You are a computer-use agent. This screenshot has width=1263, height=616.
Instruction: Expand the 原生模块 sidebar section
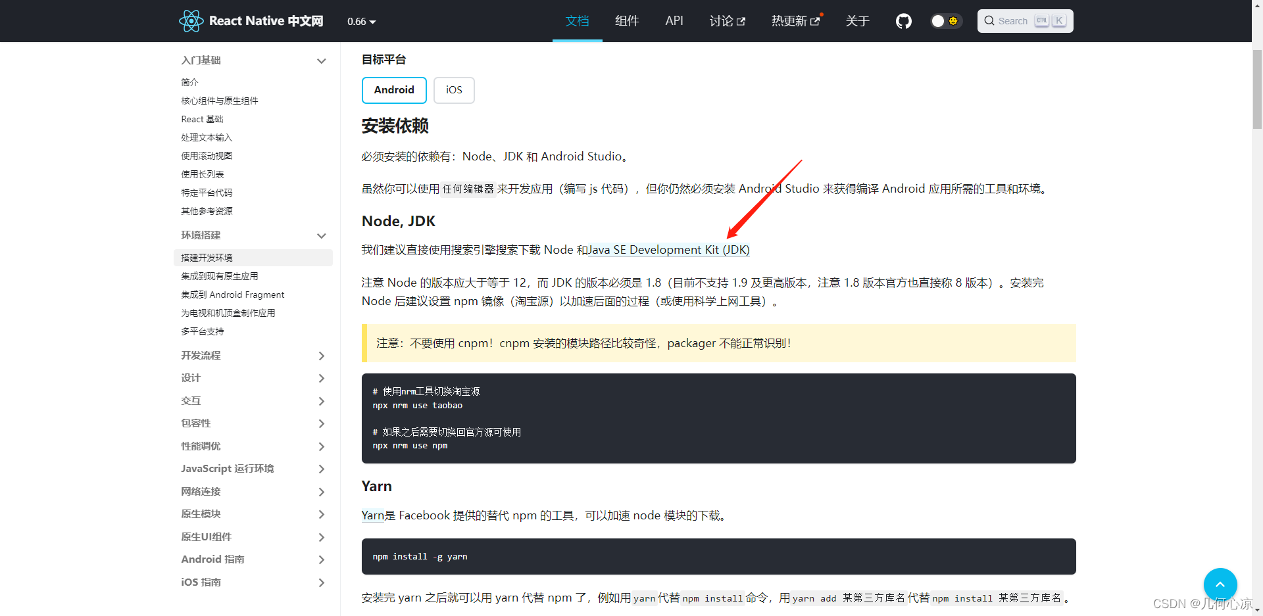[x=254, y=514]
